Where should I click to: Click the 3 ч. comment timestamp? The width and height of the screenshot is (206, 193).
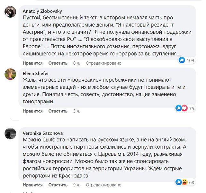pyautogui.click(x=76, y=111)
